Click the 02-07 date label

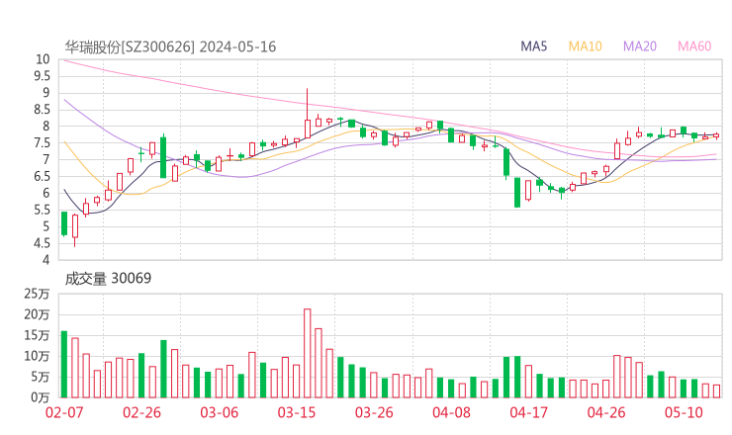(64, 412)
